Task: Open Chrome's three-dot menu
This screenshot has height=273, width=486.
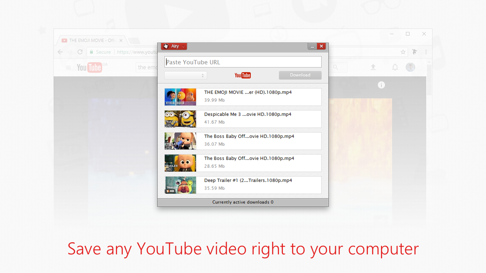Action: click(x=426, y=52)
